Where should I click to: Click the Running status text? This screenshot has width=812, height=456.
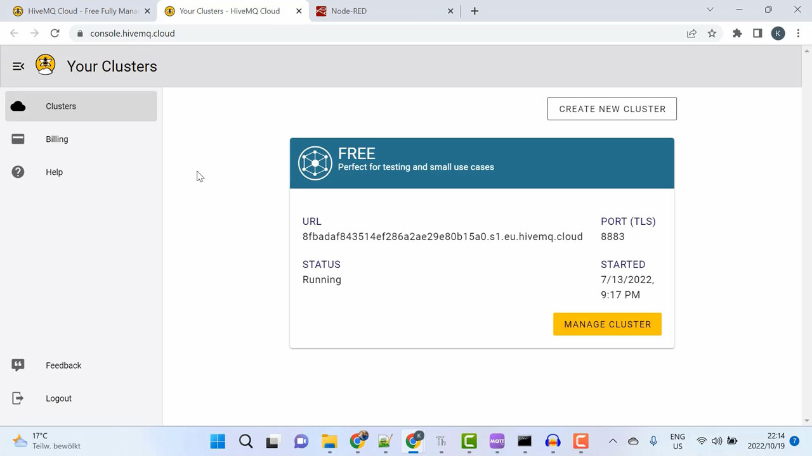click(x=322, y=280)
